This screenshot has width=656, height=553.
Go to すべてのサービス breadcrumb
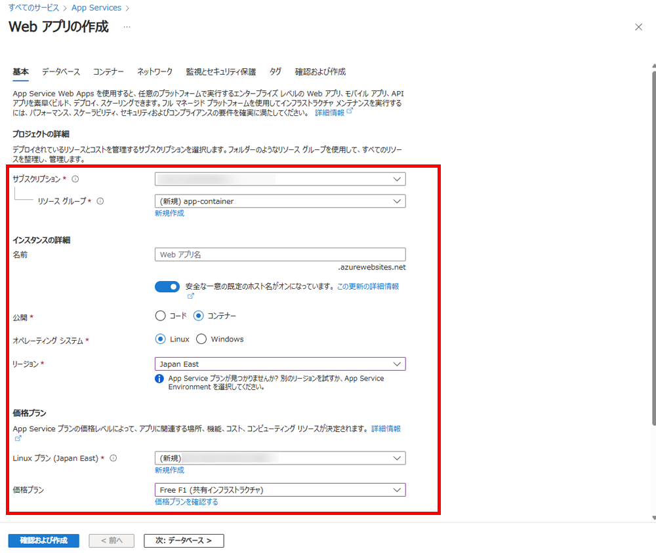(33, 8)
